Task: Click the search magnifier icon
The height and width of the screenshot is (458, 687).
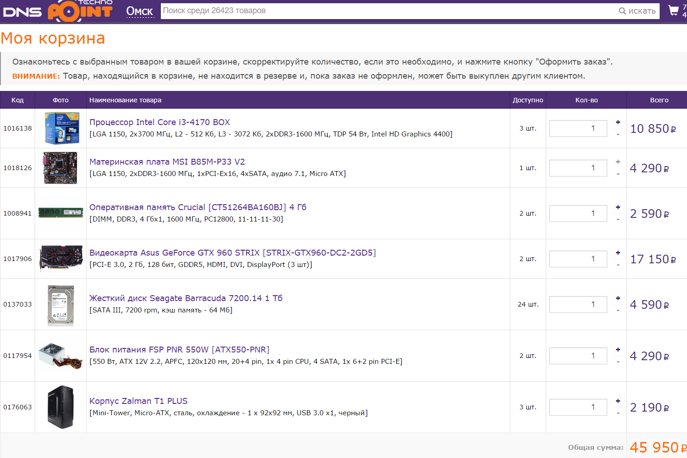Action: [622, 11]
